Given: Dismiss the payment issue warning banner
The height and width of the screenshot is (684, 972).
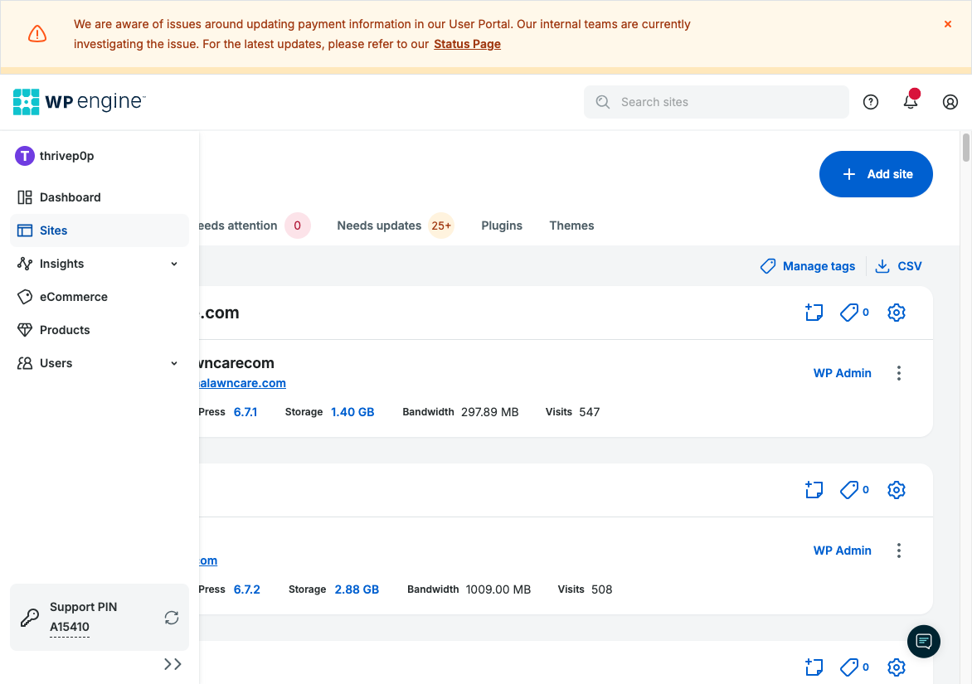Looking at the screenshot, I should pyautogui.click(x=947, y=24).
